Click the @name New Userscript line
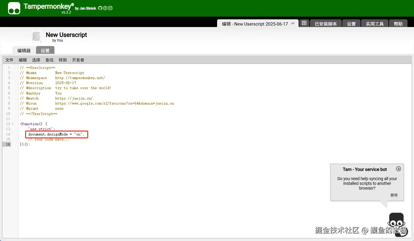 tap(52, 73)
